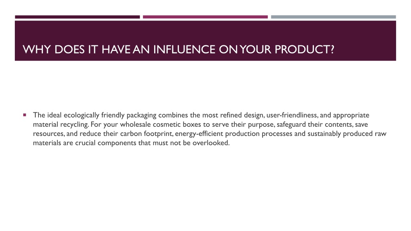Select the magenta accent bar at top

[205, 17]
